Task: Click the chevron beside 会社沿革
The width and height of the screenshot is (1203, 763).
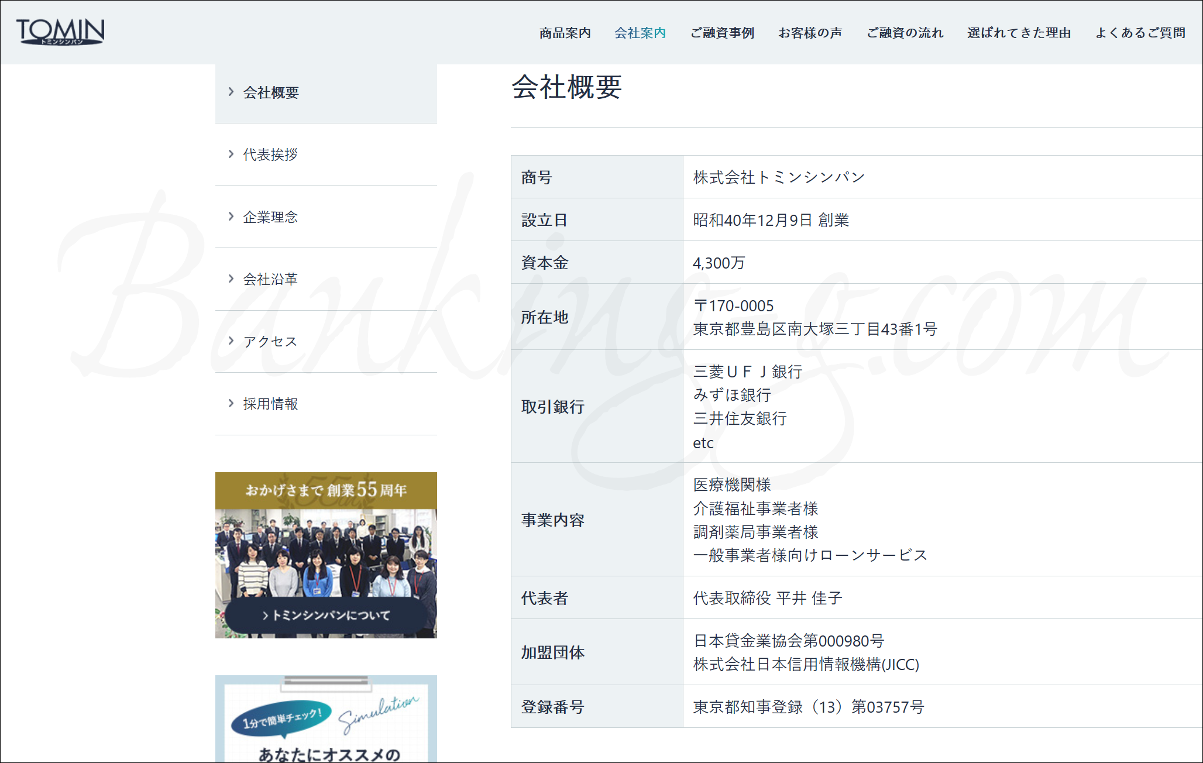Action: [x=231, y=279]
